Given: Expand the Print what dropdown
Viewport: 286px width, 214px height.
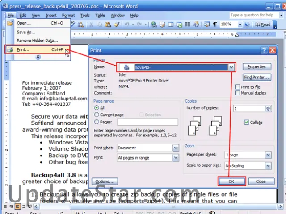Looking at the screenshot, I should pos(176,148).
